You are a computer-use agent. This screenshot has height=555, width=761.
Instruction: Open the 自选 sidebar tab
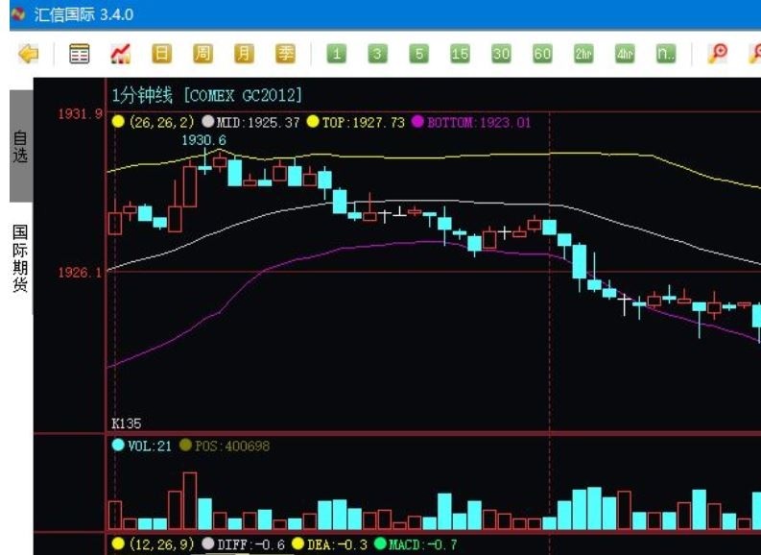pos(21,146)
